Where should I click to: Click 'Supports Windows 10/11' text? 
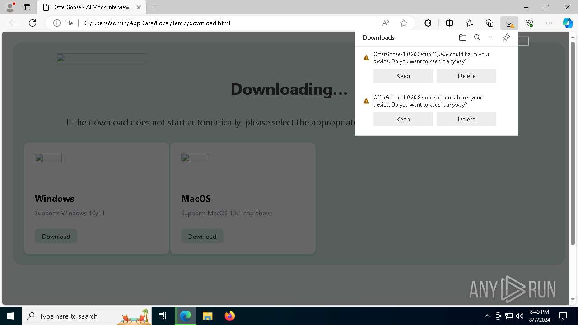[x=70, y=213]
